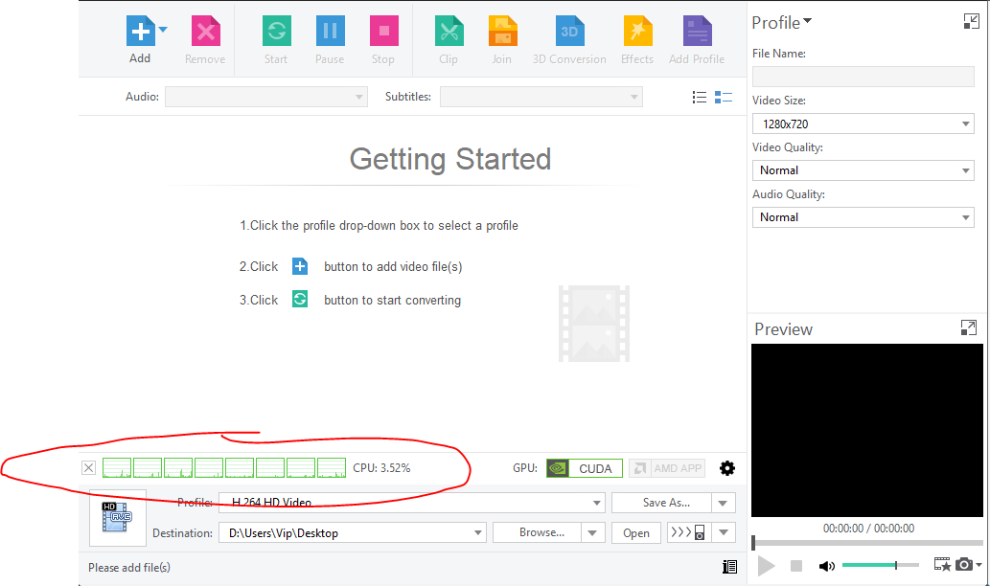Click the Open destination button

click(635, 532)
